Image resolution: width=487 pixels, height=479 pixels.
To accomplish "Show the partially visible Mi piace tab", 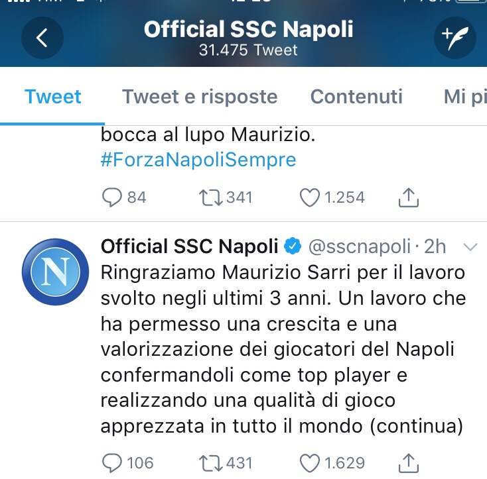I will point(465,97).
